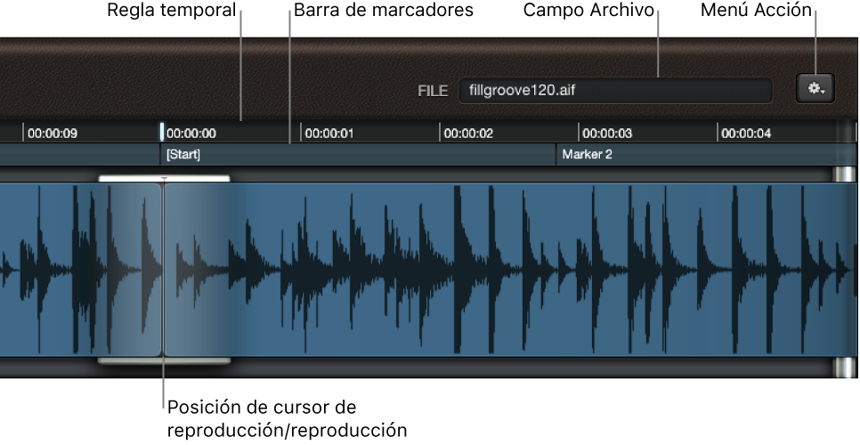
Task: Select Marker 2 in marker bar
Action: click(587, 155)
